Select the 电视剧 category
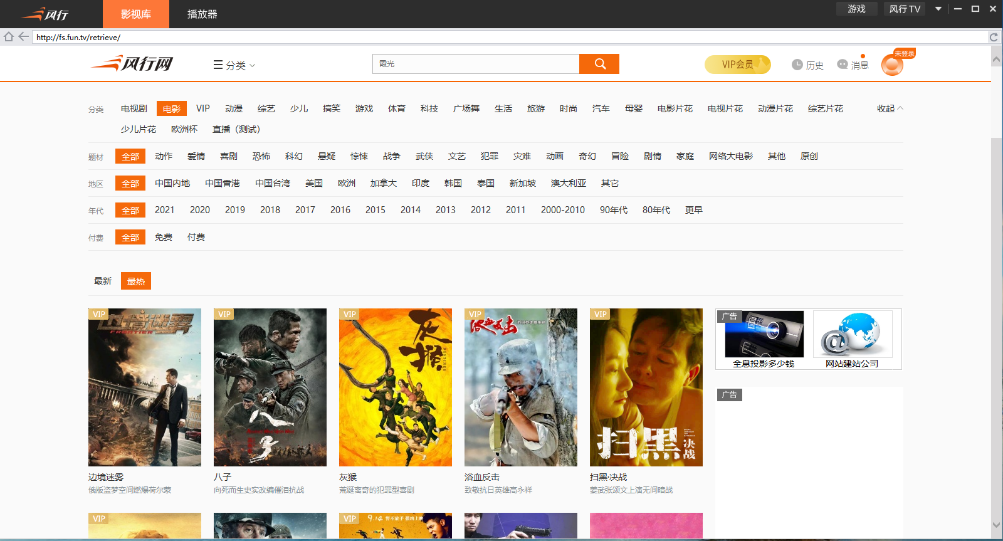This screenshot has height=541, width=1003. [134, 108]
